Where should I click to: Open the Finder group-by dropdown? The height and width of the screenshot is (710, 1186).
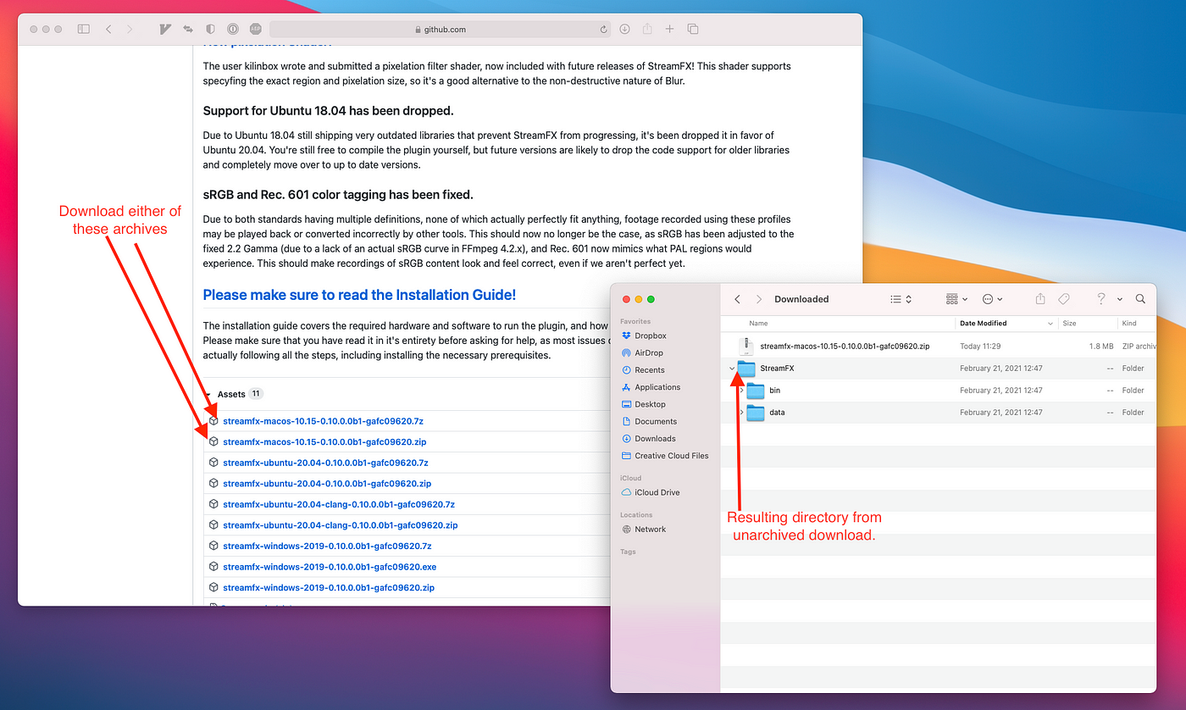(x=956, y=299)
